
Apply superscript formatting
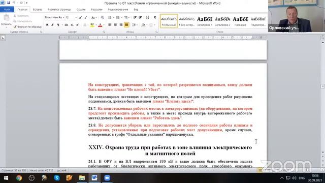[x=77, y=25]
